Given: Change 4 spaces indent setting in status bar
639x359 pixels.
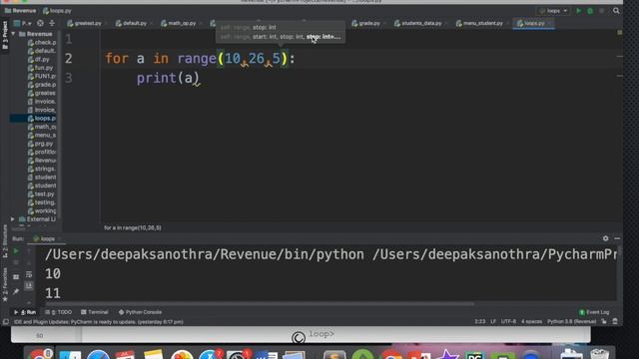Looking at the screenshot, I should point(531,321).
